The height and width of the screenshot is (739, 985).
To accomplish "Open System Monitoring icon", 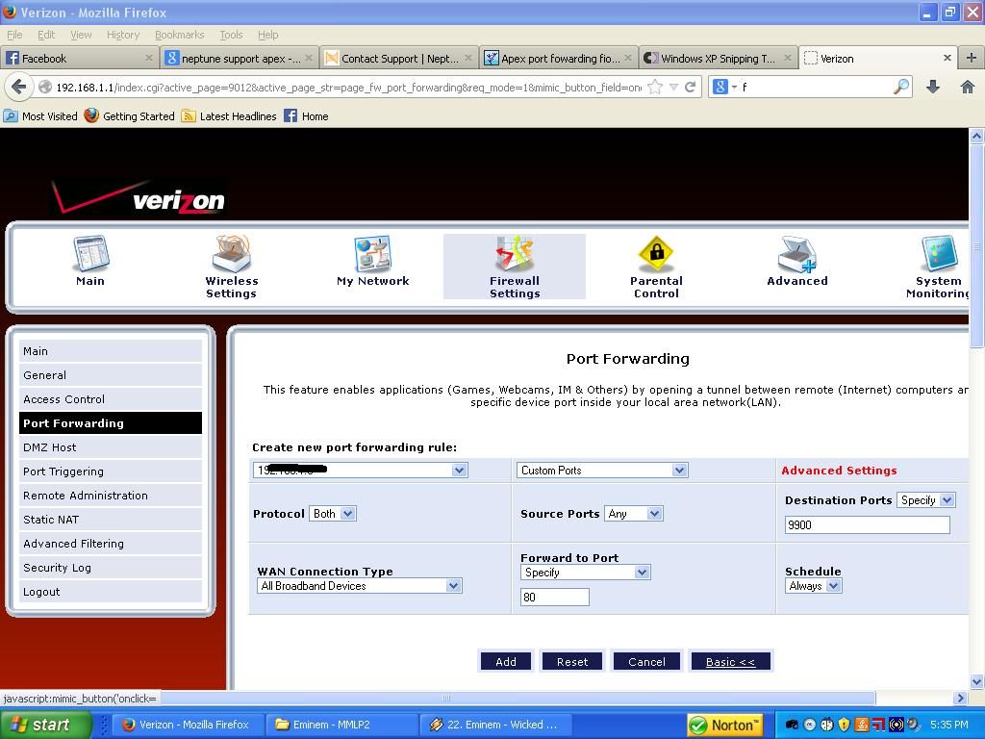I will (939, 253).
